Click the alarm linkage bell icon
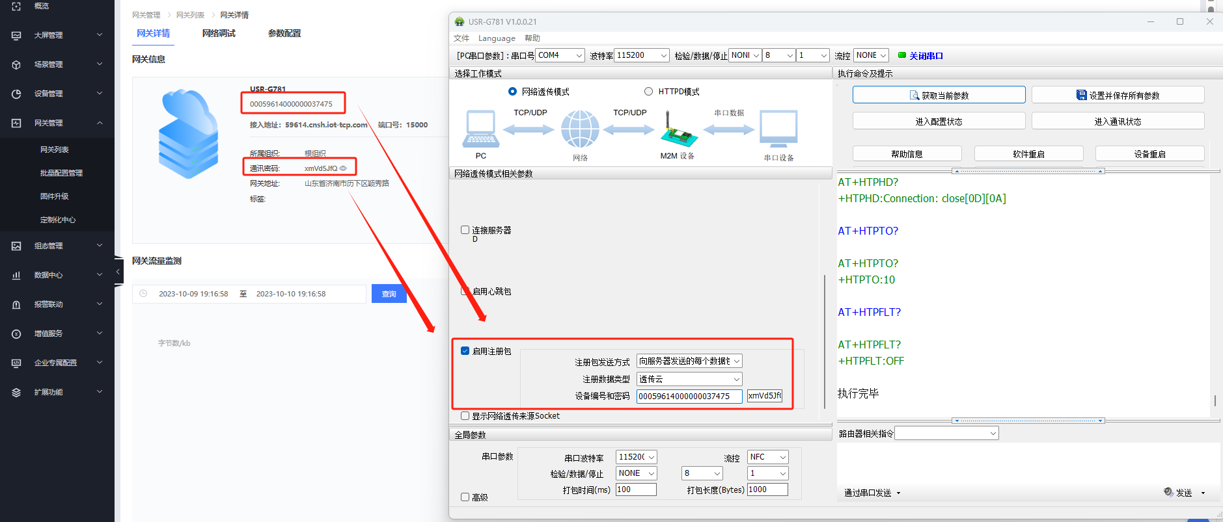The height and width of the screenshot is (522, 1223). click(x=16, y=304)
